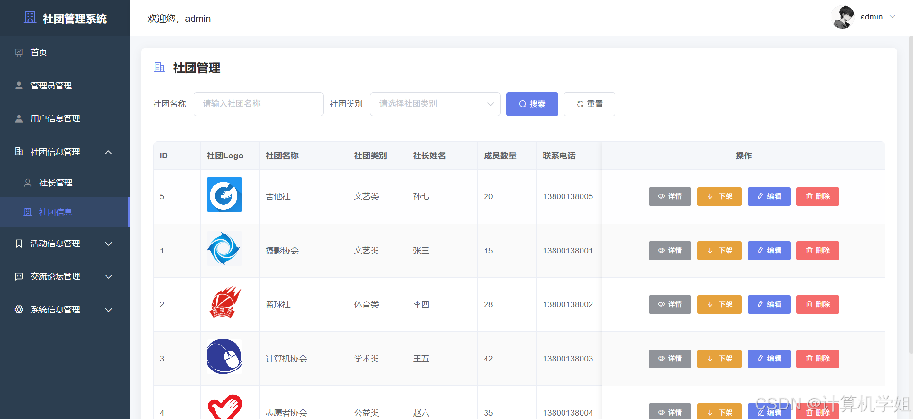Image resolution: width=913 pixels, height=419 pixels.
Task: Click 下架 for 吉他社
Action: point(719,196)
